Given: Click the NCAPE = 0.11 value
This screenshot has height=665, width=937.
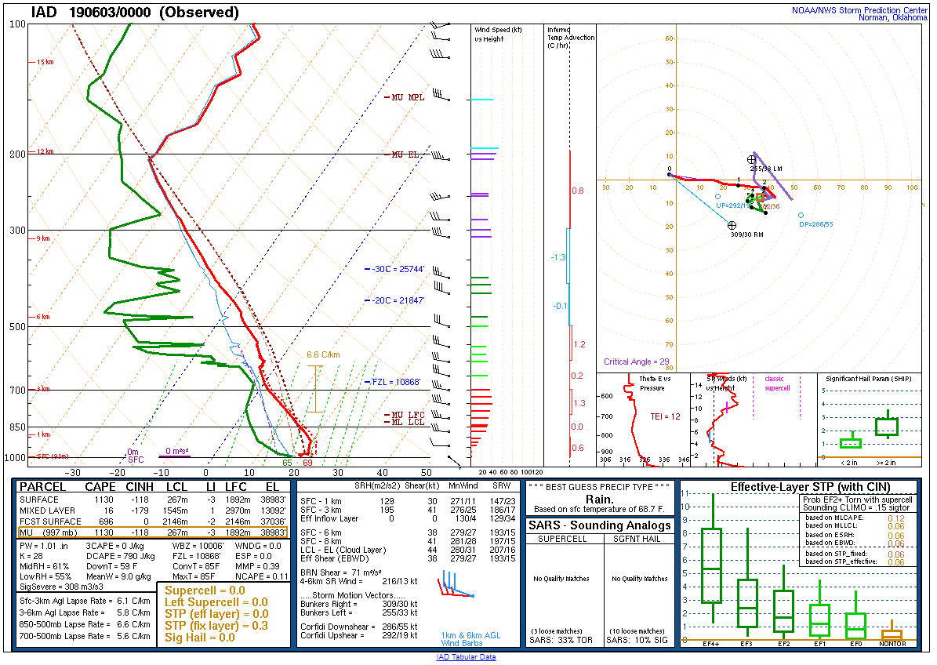Looking at the screenshot, I should coord(262,576).
